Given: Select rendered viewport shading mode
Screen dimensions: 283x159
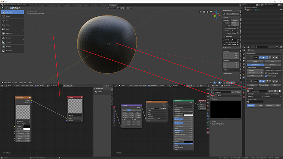Looking at the screenshot, I should pyautogui.click(x=234, y=82).
